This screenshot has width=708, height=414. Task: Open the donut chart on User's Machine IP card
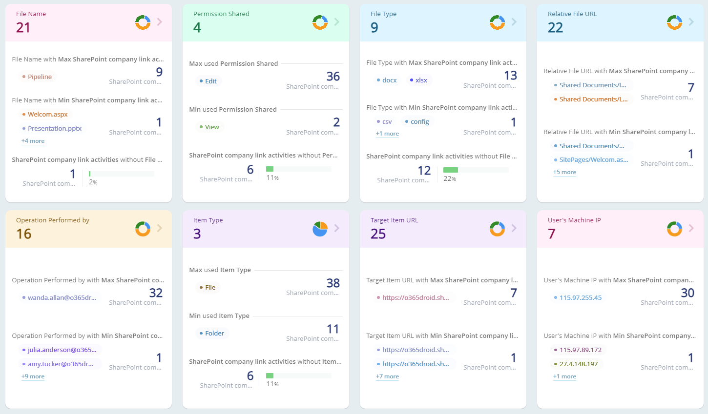[674, 228]
